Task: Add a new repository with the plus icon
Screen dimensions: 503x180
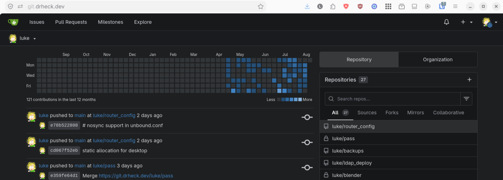Action: pos(469,80)
